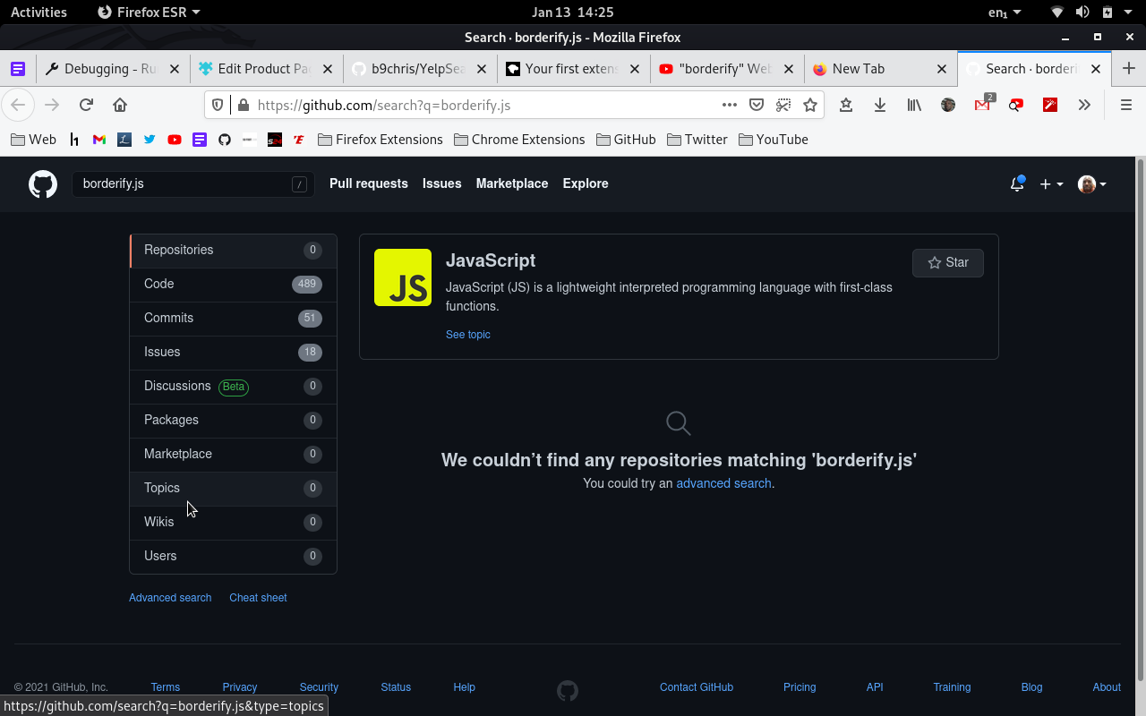Click the red magic wand extension icon
1146x716 pixels.
click(1050, 105)
